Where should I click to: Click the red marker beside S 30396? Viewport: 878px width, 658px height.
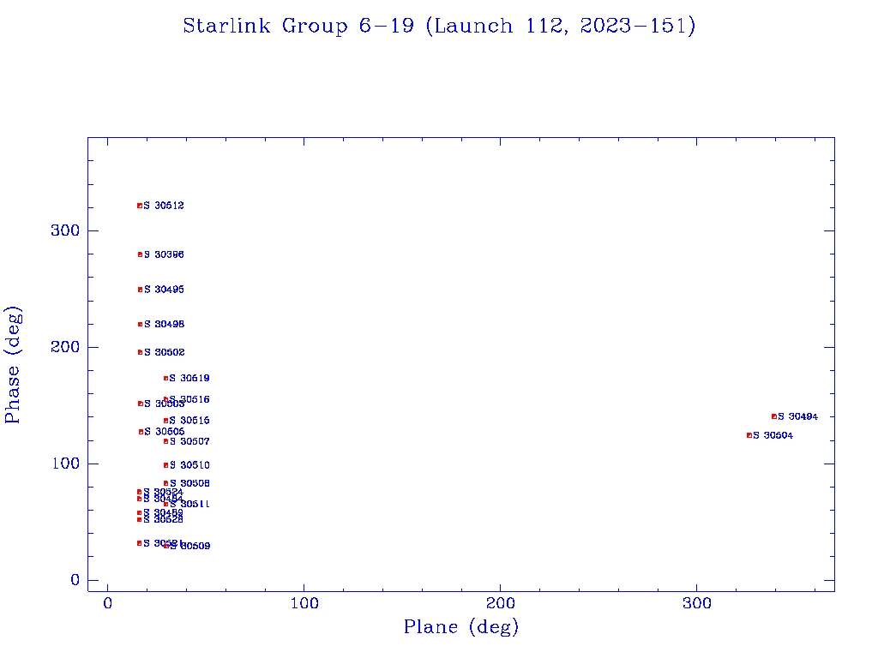click(x=141, y=254)
